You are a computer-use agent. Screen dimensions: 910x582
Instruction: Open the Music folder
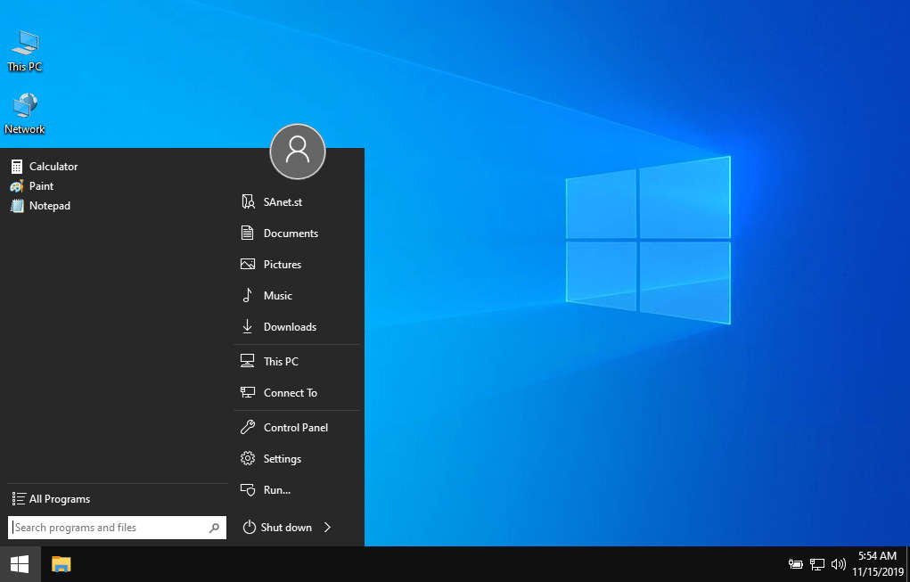[277, 295]
